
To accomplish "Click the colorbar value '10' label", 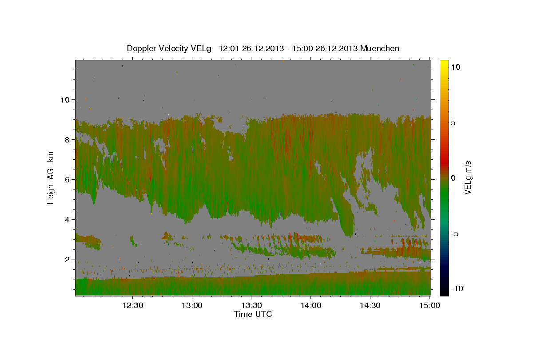I will (x=455, y=67).
